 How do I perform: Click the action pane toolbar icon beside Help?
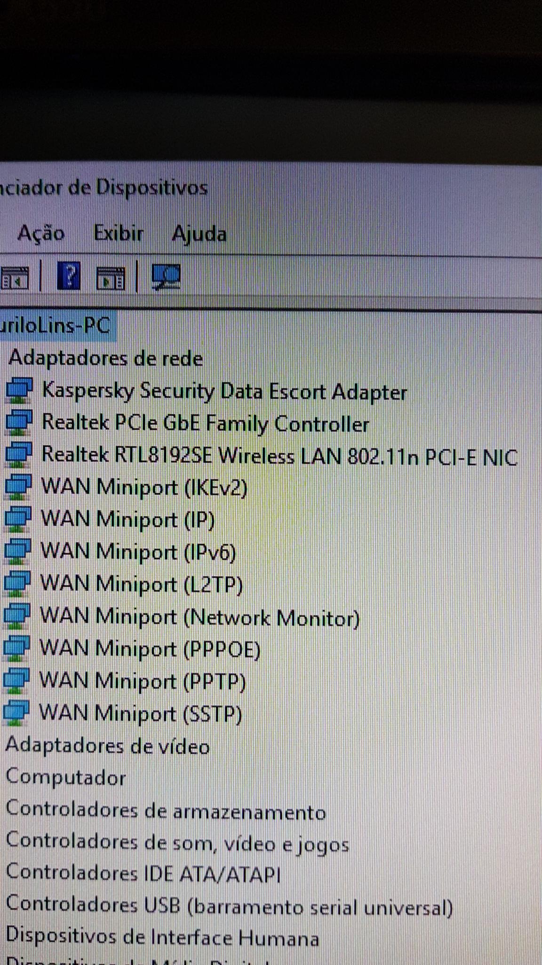pyautogui.click(x=111, y=278)
